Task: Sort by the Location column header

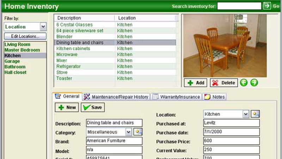Action: tap(145, 18)
